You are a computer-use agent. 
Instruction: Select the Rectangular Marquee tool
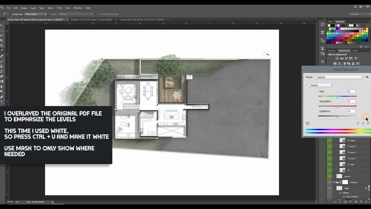tap(2, 30)
